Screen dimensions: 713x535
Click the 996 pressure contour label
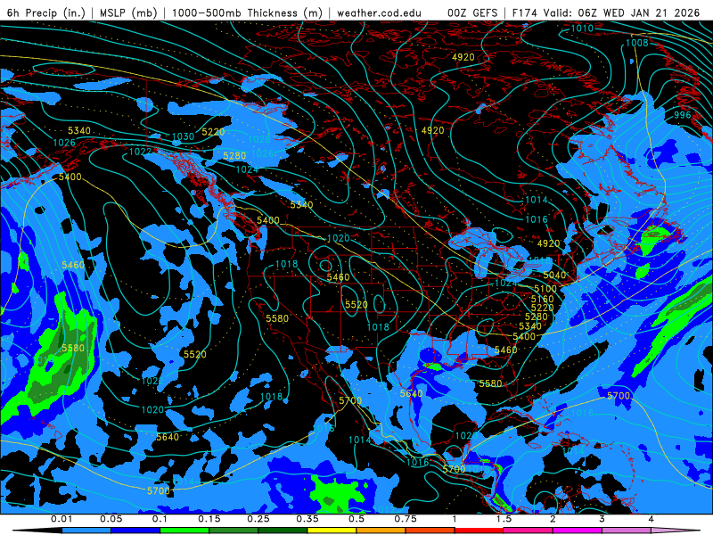click(x=682, y=115)
